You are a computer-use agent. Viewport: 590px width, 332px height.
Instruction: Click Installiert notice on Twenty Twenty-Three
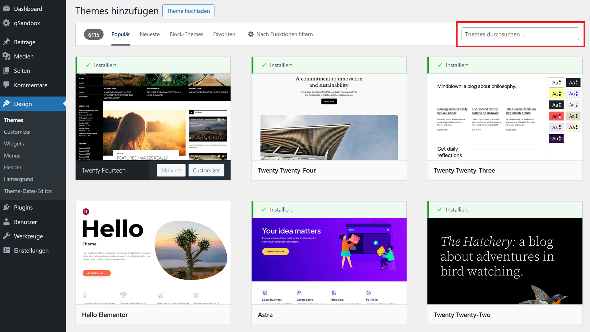[x=505, y=65]
